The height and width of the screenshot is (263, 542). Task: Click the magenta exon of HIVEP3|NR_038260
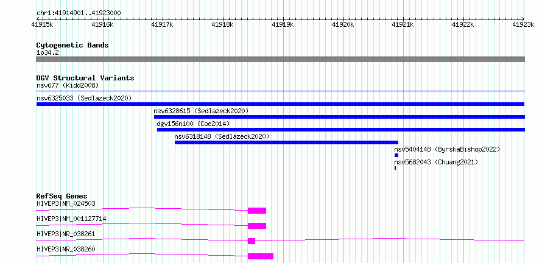point(261,256)
